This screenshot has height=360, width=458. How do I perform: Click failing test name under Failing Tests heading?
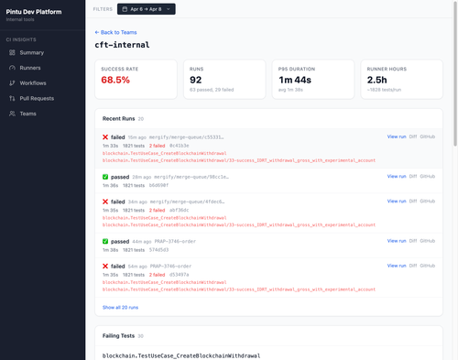(181, 355)
